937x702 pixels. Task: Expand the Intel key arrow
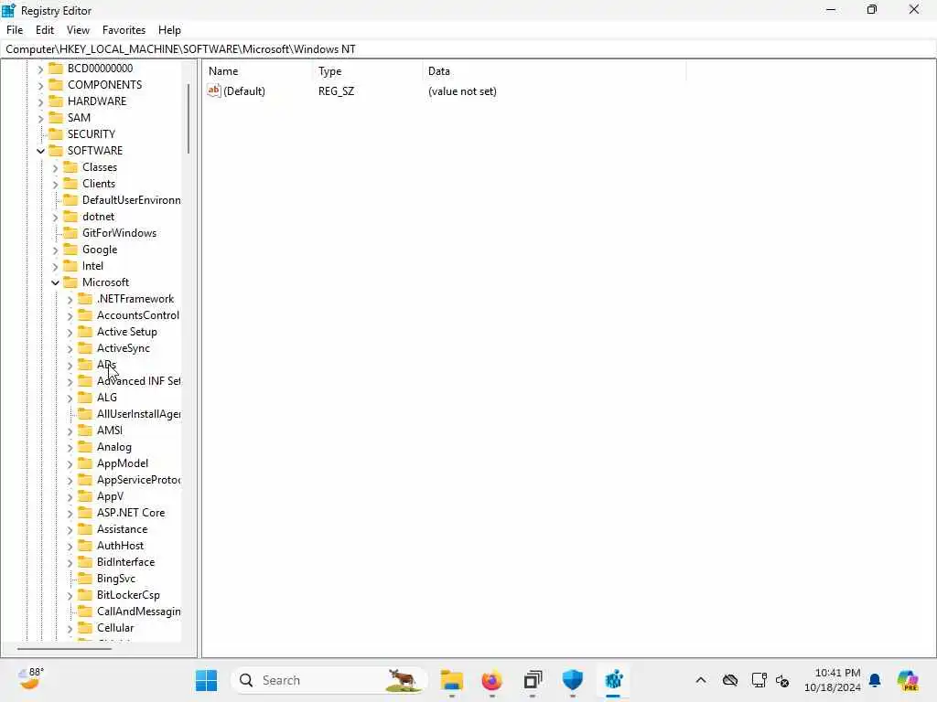tap(56, 266)
